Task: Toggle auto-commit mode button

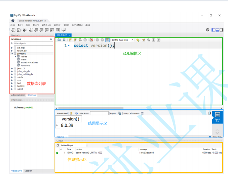Action: click(x=107, y=40)
